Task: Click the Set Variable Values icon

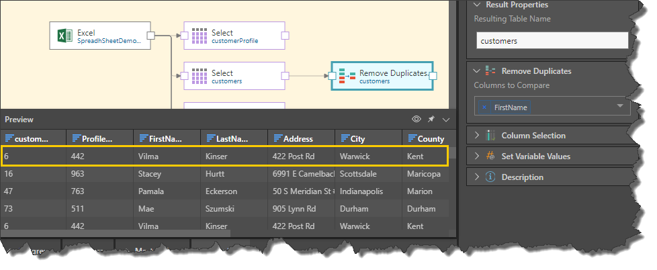Action: [490, 156]
